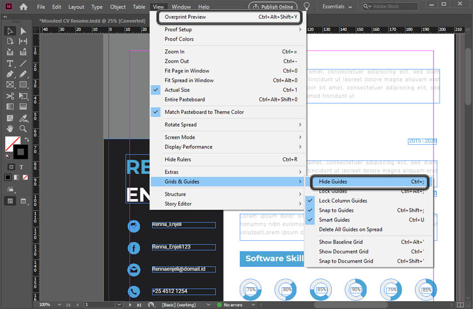
Task: Open page number dropdown arrow
Action: click(119, 305)
